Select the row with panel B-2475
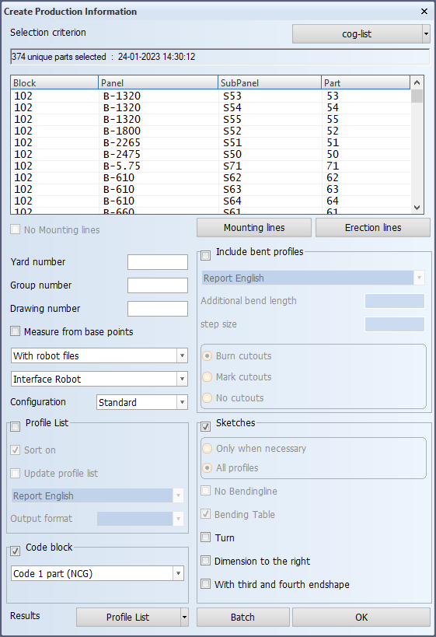This screenshot has height=637, width=436. point(211,154)
